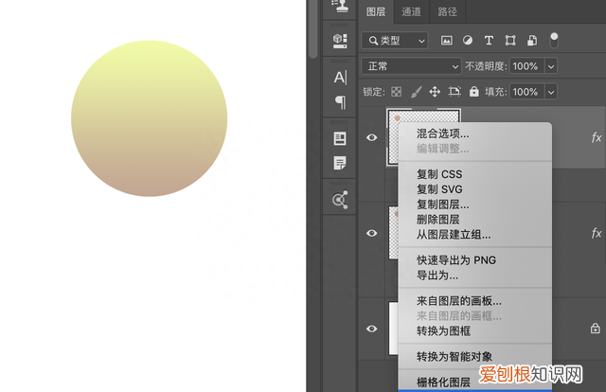This screenshot has height=392, width=606.
Task: Choose 快速导出为 PNG menu entry
Action: point(475,260)
